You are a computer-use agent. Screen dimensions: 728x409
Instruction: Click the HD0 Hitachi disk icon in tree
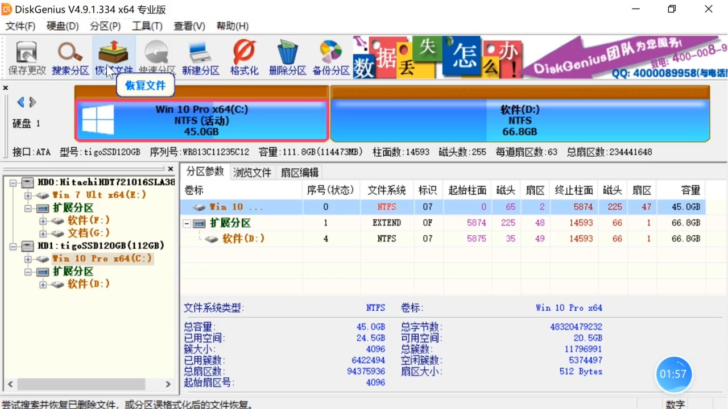tap(28, 183)
